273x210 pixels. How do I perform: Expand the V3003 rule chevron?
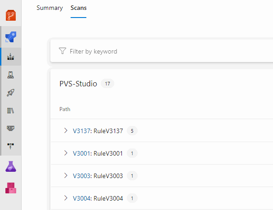[66, 176]
